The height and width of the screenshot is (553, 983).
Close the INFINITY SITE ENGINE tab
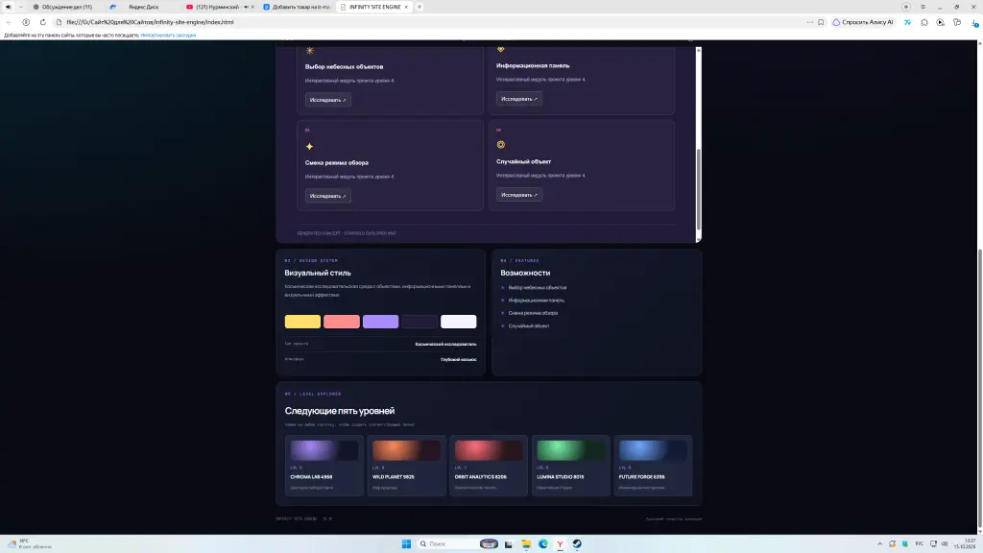click(406, 7)
